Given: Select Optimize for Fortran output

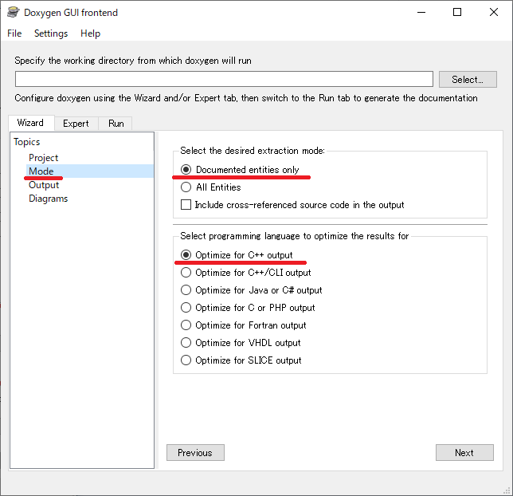Looking at the screenshot, I should pyautogui.click(x=186, y=325).
